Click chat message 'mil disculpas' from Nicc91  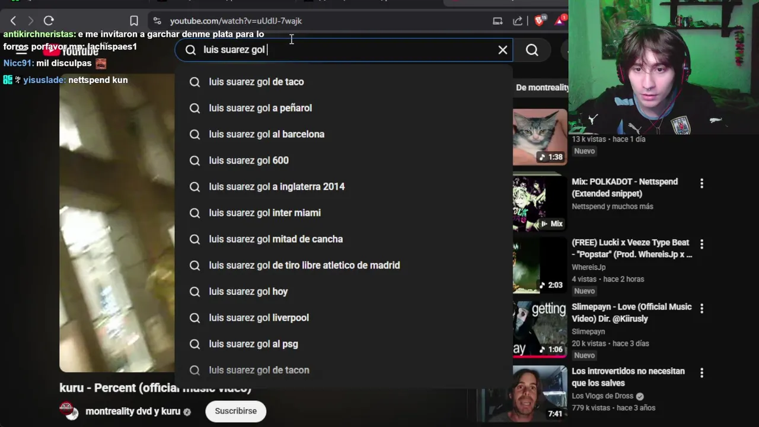(x=63, y=63)
